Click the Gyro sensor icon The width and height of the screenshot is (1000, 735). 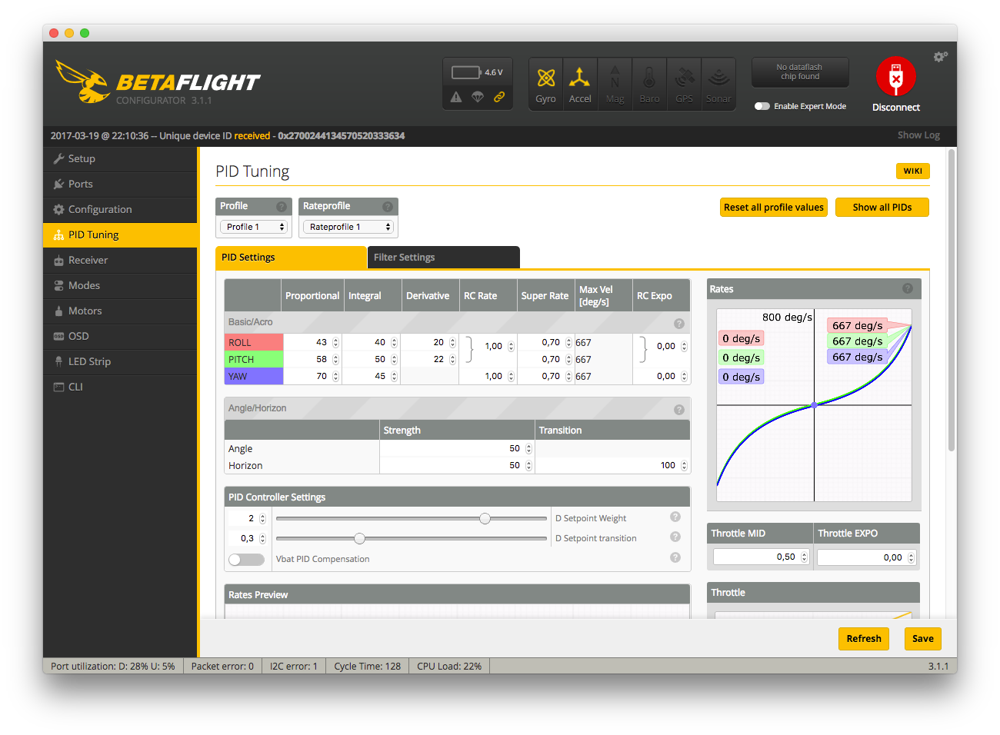[x=545, y=84]
